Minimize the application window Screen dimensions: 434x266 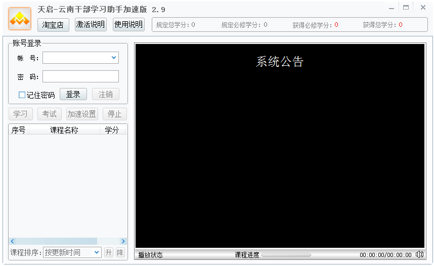click(x=390, y=8)
